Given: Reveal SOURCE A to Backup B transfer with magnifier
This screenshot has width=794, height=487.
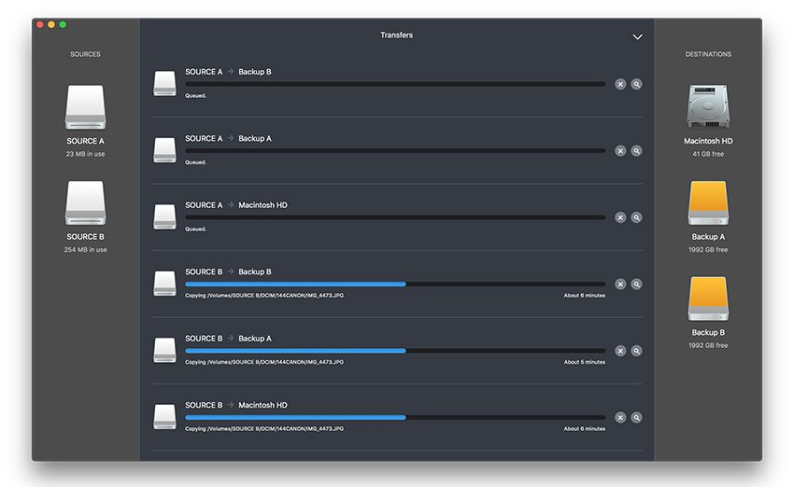Looking at the screenshot, I should click(636, 84).
